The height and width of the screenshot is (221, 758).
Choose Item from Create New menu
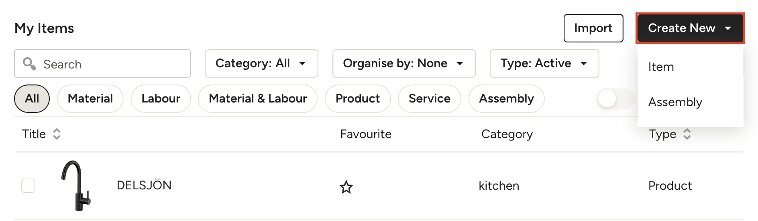coord(661,67)
